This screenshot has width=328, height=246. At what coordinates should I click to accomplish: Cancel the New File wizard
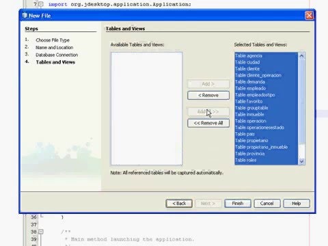pos(267,204)
